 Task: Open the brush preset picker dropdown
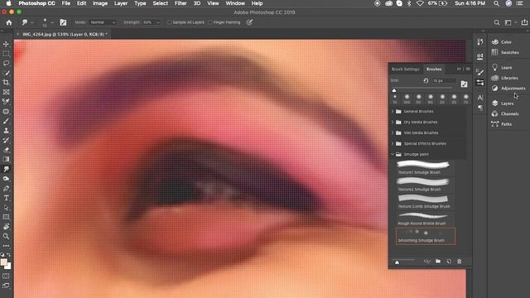pyautogui.click(x=52, y=22)
